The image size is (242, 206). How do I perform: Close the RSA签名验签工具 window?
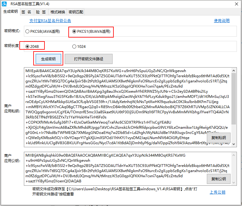click(237, 4)
